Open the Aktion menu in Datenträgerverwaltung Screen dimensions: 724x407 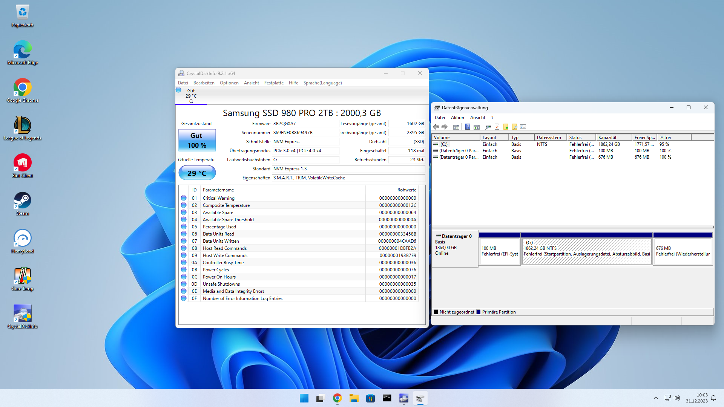pyautogui.click(x=457, y=118)
